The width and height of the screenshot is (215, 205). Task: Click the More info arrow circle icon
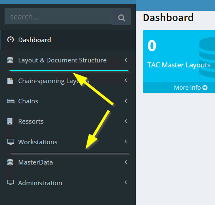(x=205, y=88)
